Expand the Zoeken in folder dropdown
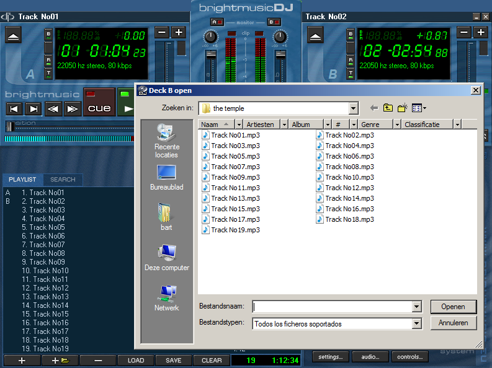The image size is (492, 368). (x=353, y=108)
